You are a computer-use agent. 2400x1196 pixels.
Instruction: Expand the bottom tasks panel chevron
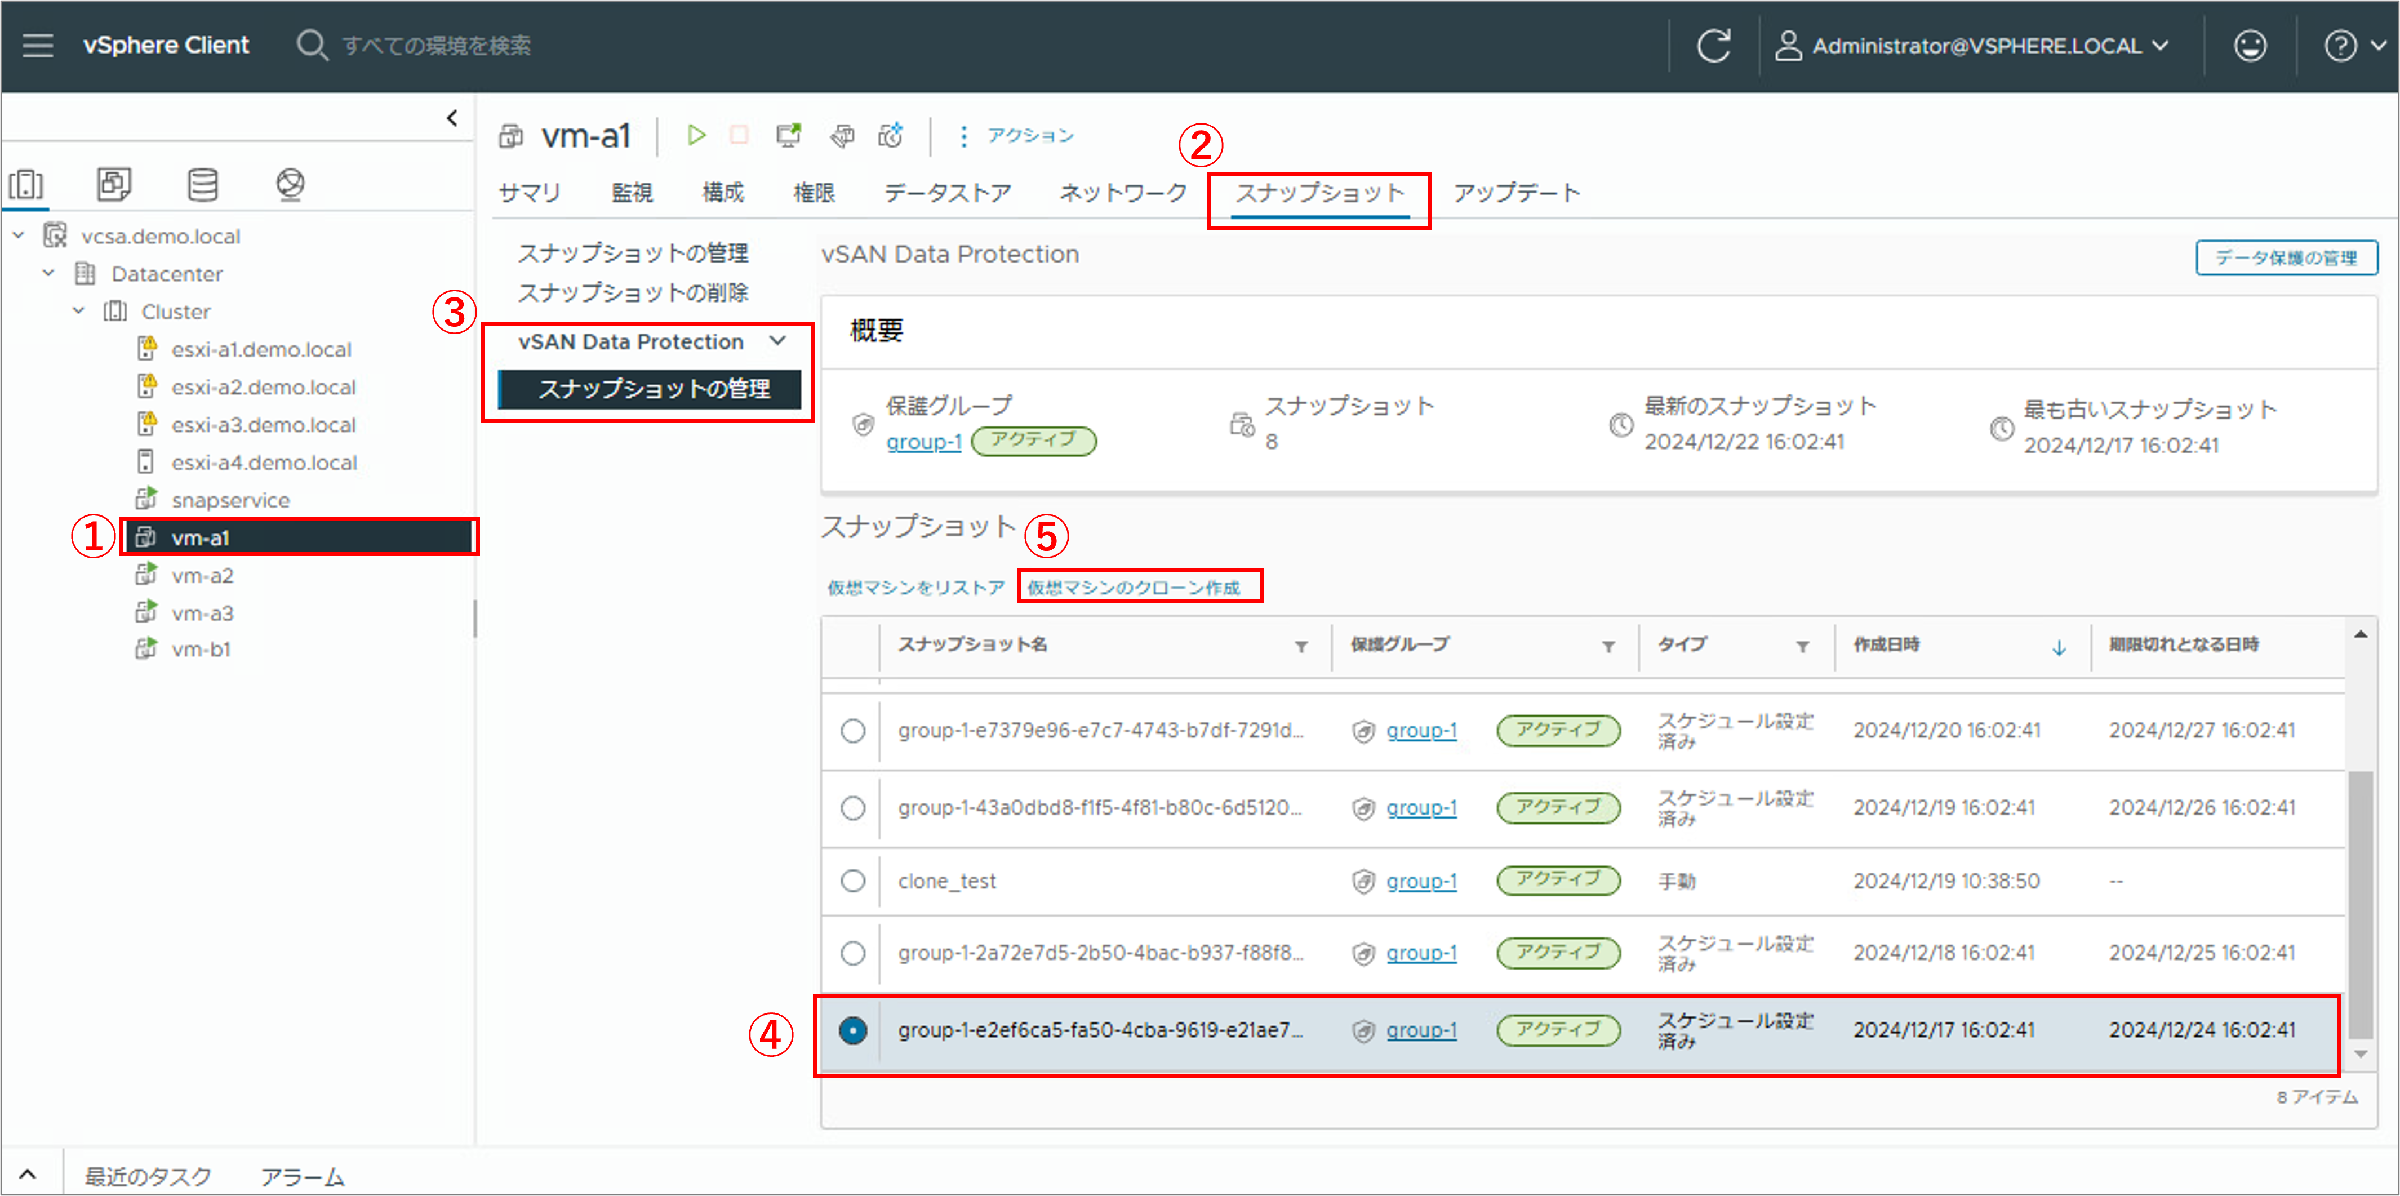[28, 1175]
